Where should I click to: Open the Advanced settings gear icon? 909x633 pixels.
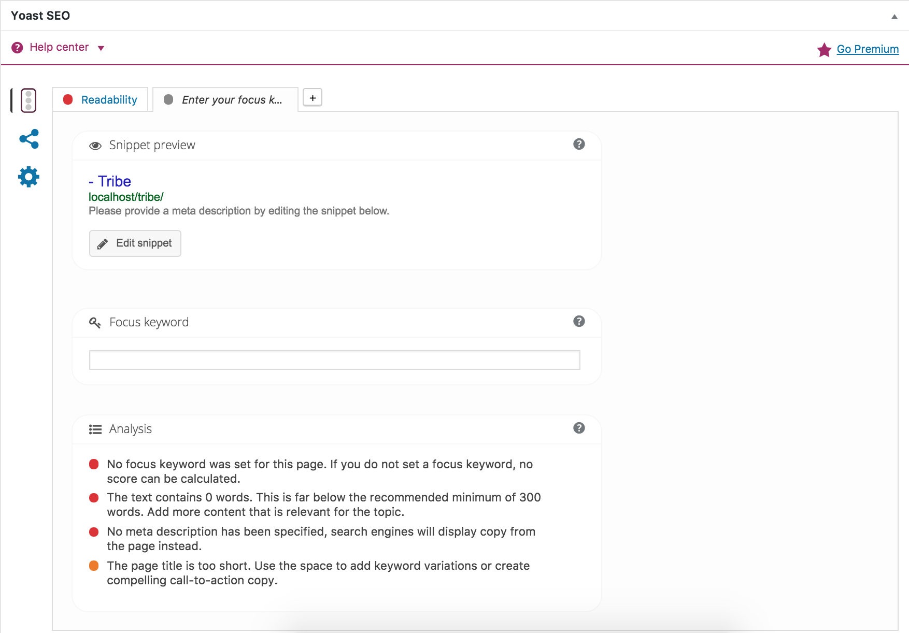pyautogui.click(x=29, y=177)
